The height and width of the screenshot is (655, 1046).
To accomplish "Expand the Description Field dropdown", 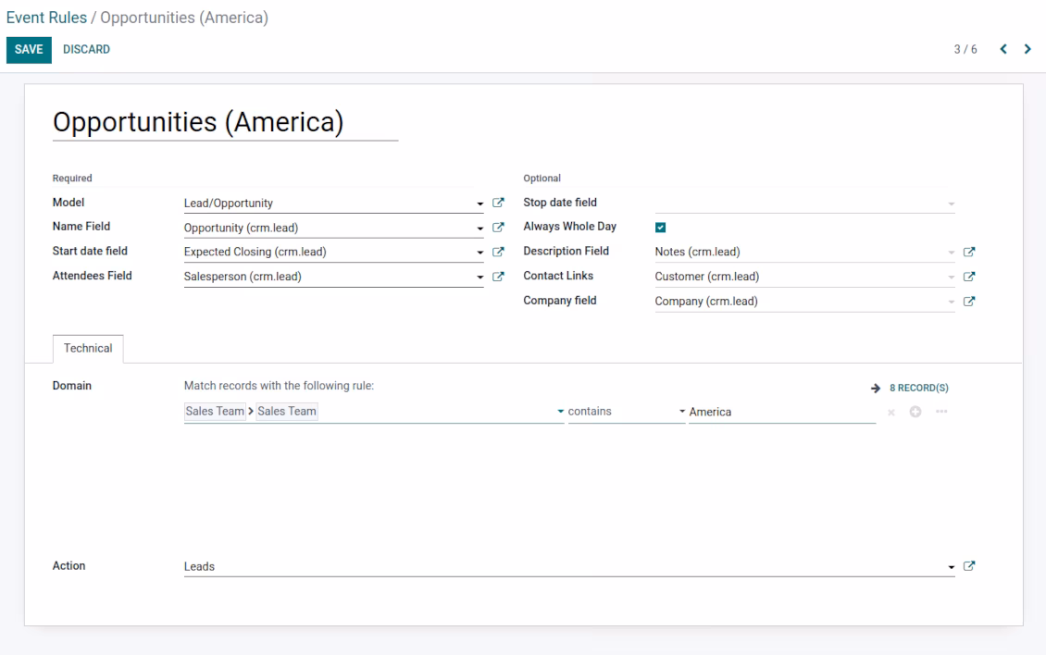I will coord(952,253).
